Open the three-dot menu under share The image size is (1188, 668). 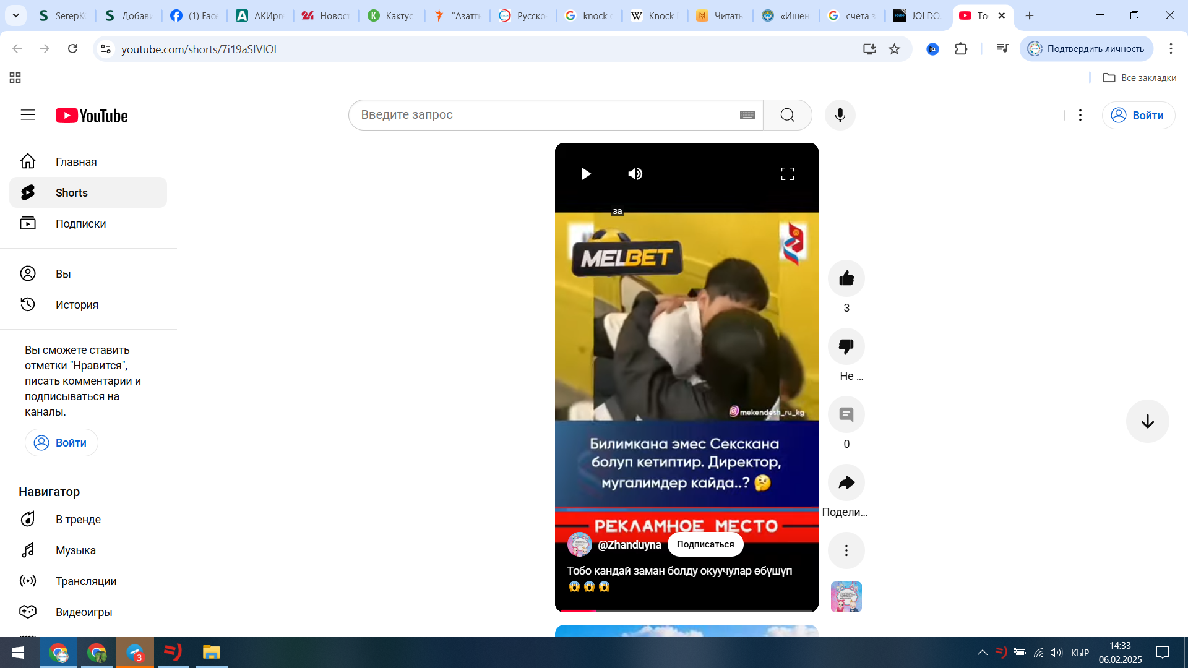tap(846, 550)
